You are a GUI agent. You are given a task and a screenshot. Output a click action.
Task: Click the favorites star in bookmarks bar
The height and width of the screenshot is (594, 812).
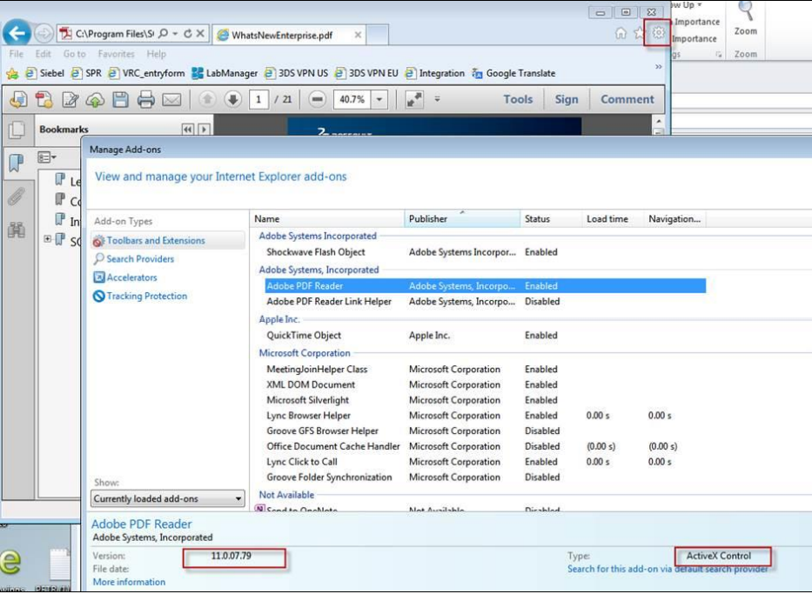12,73
